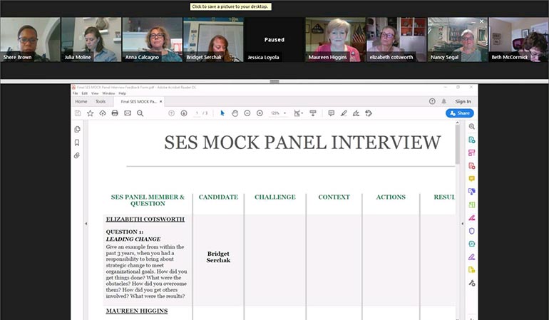Open page thumbnails panel in left sidebar

coord(78,129)
